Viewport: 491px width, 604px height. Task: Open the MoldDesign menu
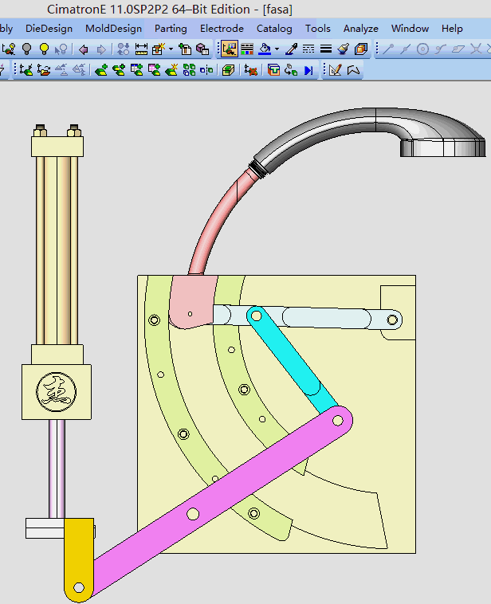tap(113, 29)
